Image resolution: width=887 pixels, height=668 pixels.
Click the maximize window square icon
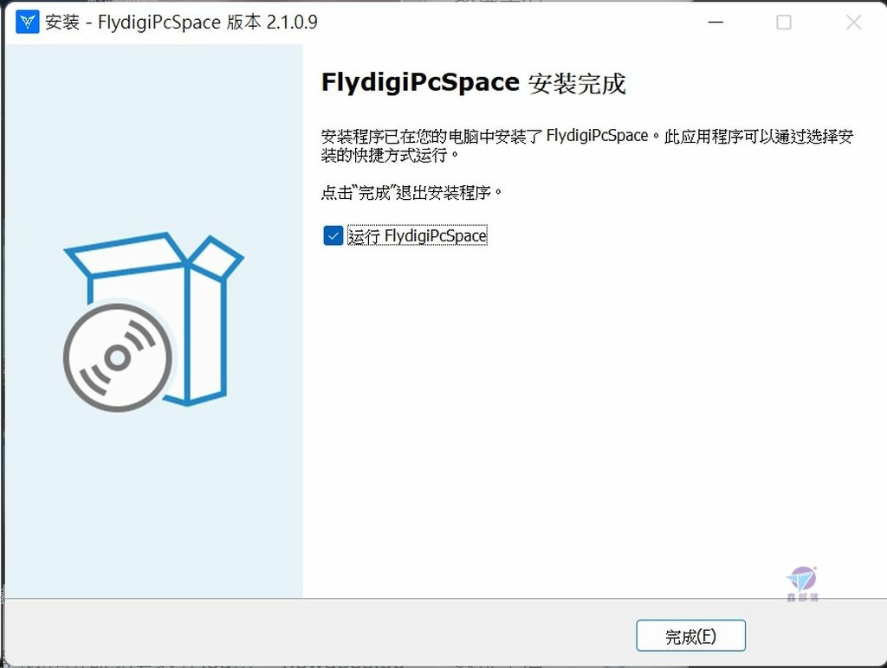coord(783,22)
